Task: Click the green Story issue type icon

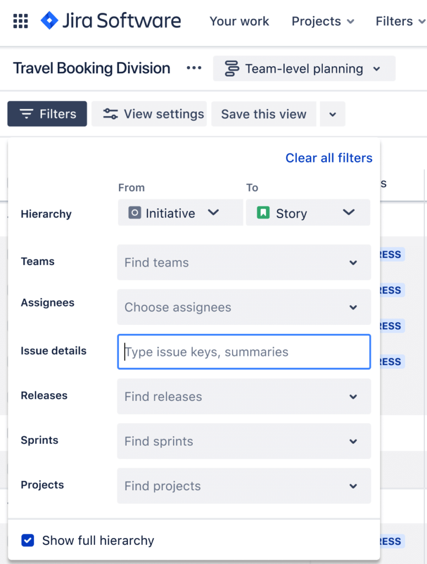Action: point(263,213)
